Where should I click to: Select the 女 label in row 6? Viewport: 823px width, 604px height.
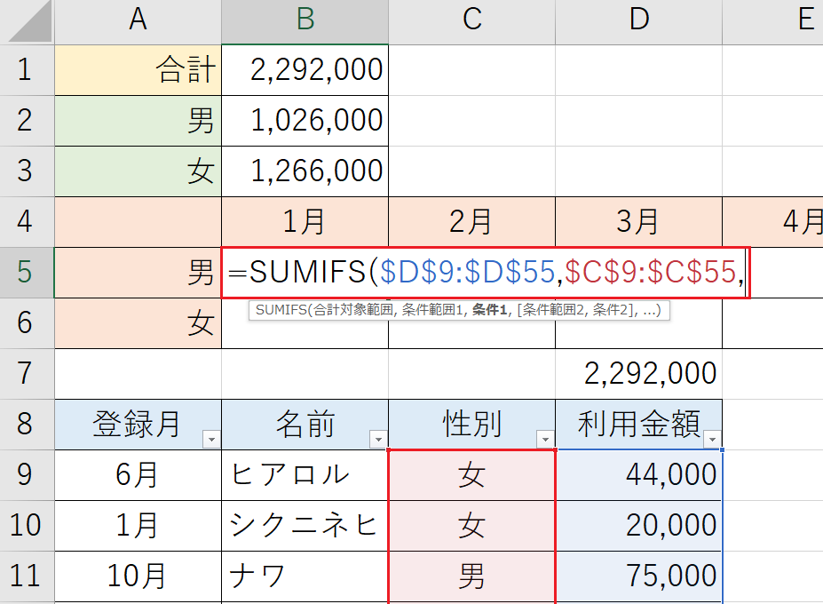pyautogui.click(x=138, y=322)
